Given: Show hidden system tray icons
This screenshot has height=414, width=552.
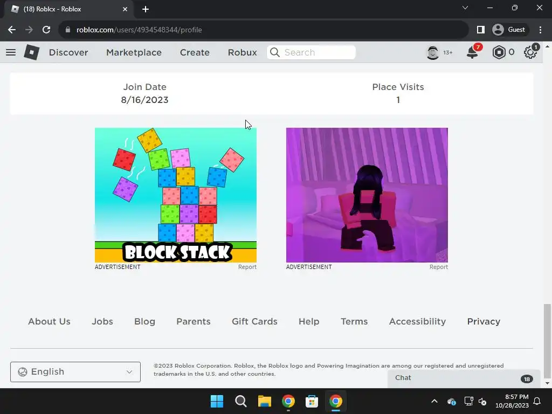Looking at the screenshot, I should [x=434, y=401].
